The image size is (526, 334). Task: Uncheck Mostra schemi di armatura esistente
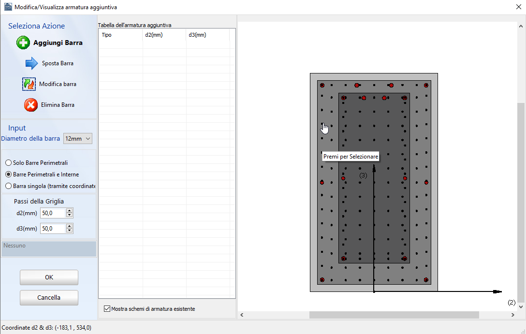pyautogui.click(x=107, y=309)
